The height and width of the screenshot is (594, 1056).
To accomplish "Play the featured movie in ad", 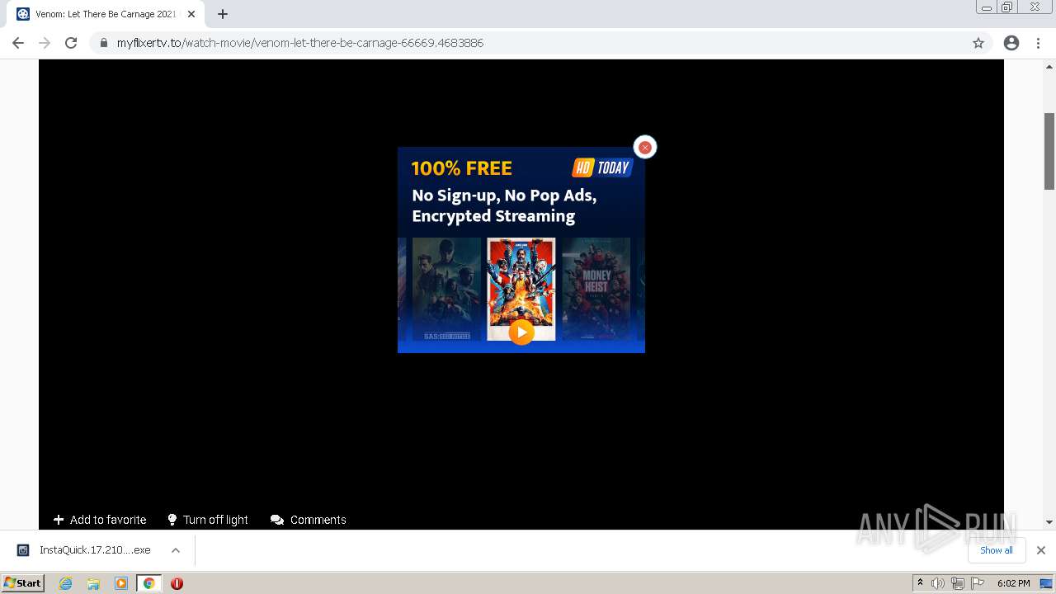I will (521, 332).
